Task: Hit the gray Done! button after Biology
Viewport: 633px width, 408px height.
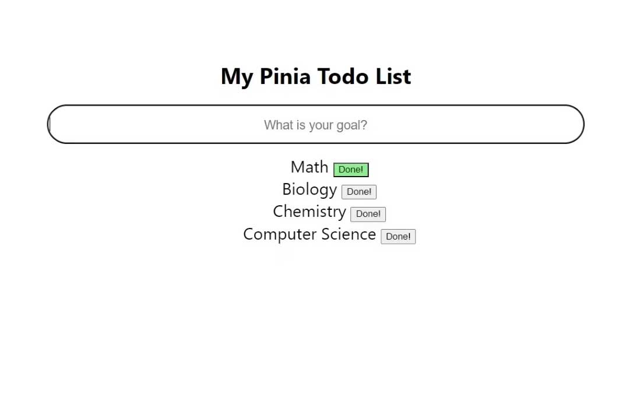Action: pos(359,192)
